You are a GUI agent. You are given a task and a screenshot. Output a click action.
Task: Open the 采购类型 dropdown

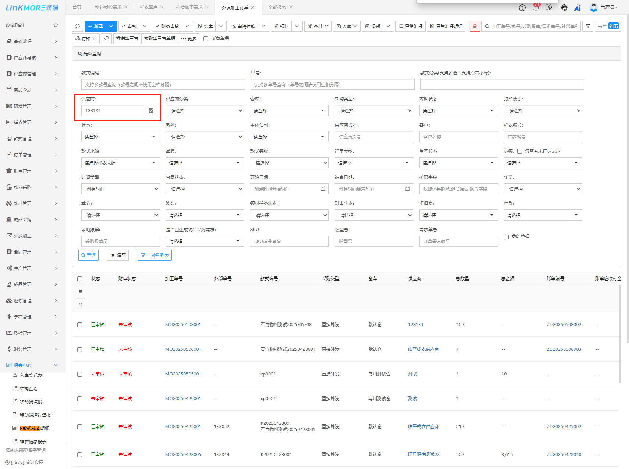click(x=374, y=110)
